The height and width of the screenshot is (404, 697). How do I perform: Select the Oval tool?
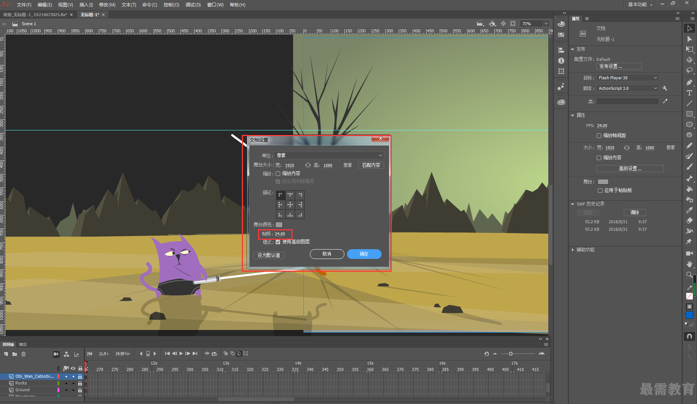pos(689,124)
